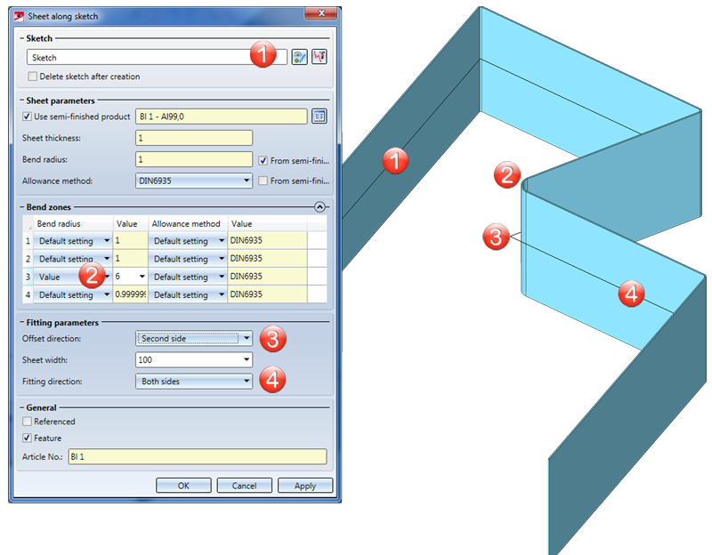712x555 pixels.
Task: Click the Cancel button
Action: coord(244,486)
